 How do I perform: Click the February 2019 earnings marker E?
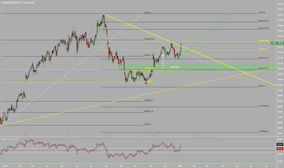click(x=26, y=134)
